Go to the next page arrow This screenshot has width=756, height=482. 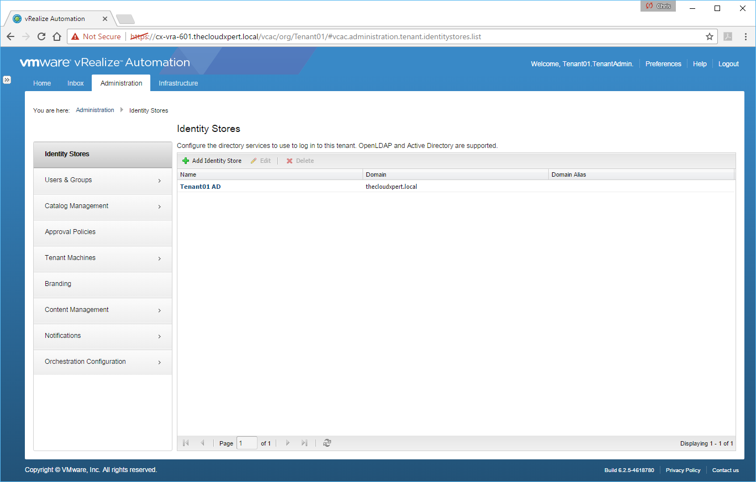[287, 443]
